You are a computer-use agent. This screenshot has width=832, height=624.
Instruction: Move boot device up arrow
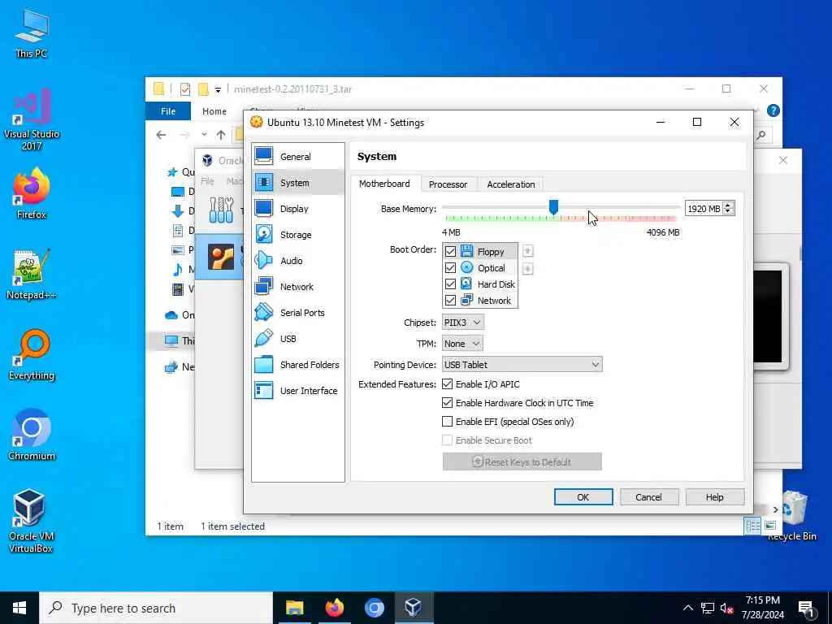pos(527,251)
